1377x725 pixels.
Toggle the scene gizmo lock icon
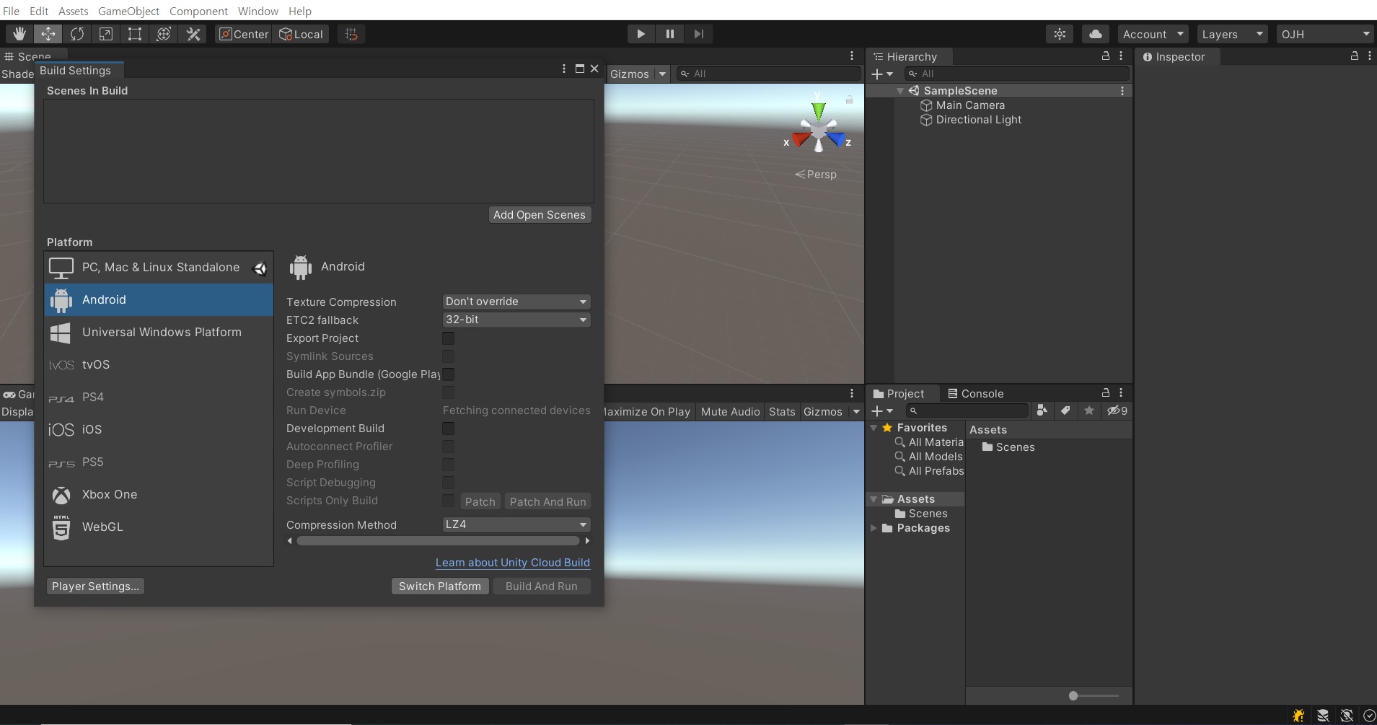point(849,100)
